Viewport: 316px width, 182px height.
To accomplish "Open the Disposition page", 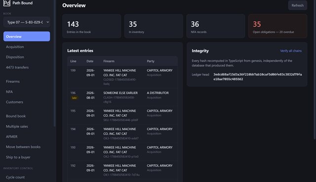I will point(27,57).
